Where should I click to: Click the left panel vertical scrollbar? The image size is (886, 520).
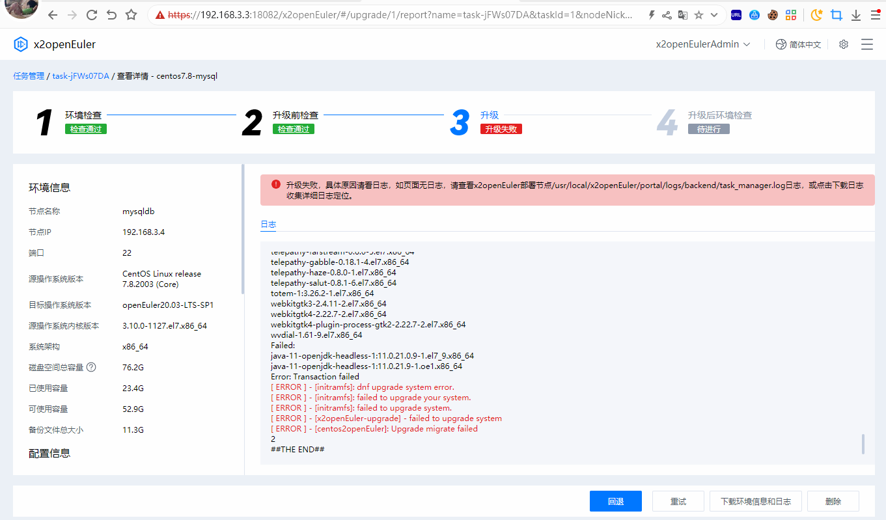point(243,229)
